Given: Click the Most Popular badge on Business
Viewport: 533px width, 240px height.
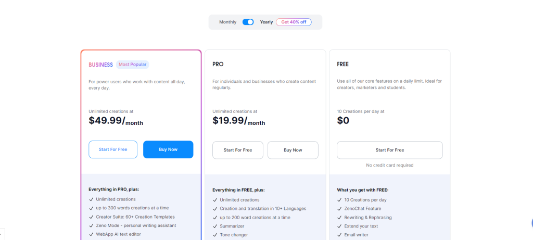Looking at the screenshot, I should [x=132, y=65].
